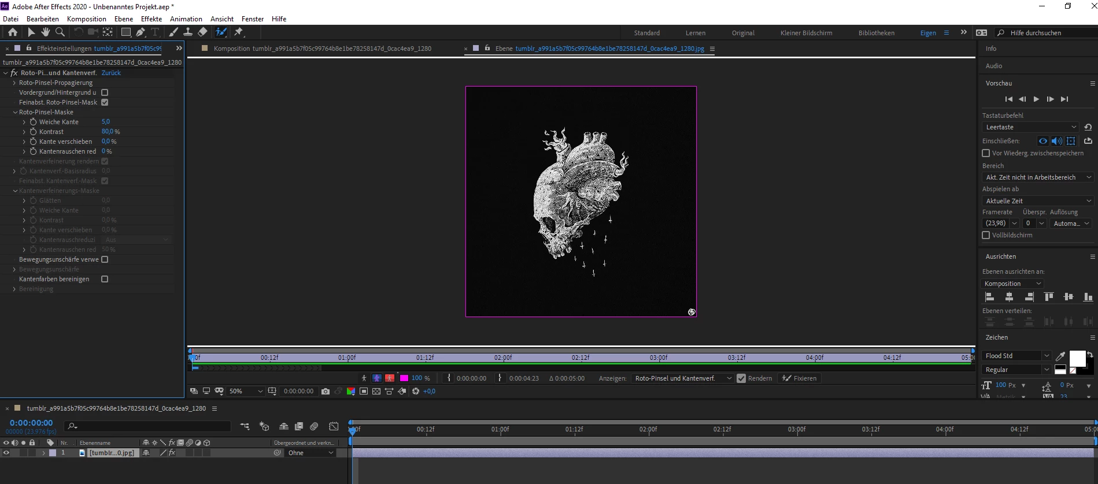The image size is (1098, 484).
Task: Hide shy layers icon in timeline
Action: [284, 426]
